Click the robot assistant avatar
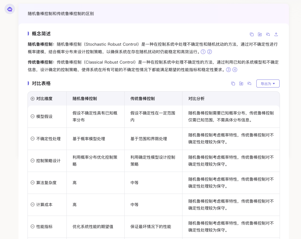Image resolution: width=301 pixels, height=239 pixels. click(10, 9)
